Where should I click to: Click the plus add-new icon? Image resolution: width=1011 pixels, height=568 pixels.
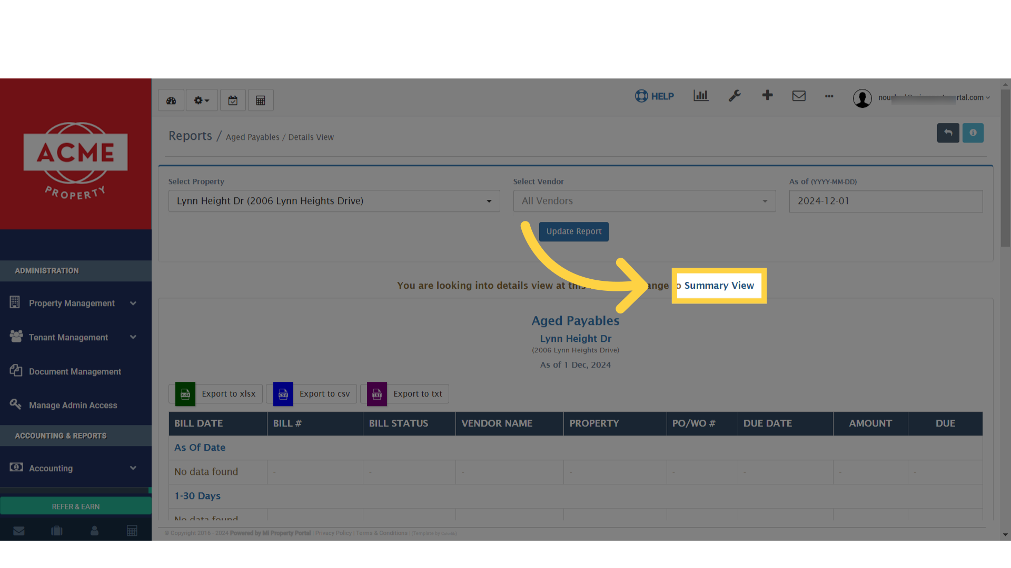point(767,95)
